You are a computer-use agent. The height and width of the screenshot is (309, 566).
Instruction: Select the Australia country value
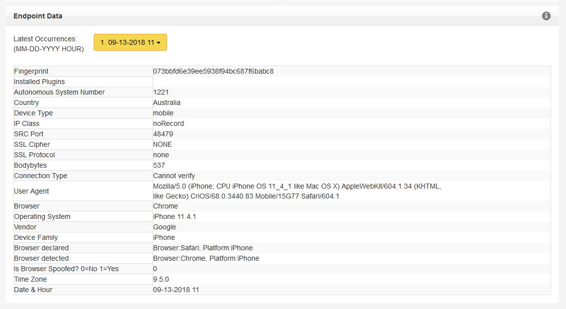point(167,103)
